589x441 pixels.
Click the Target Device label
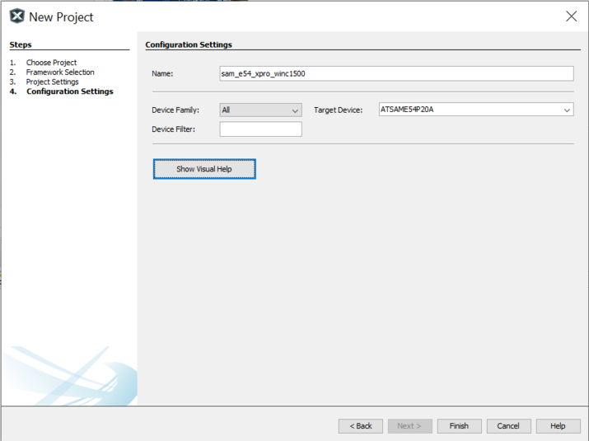(338, 110)
